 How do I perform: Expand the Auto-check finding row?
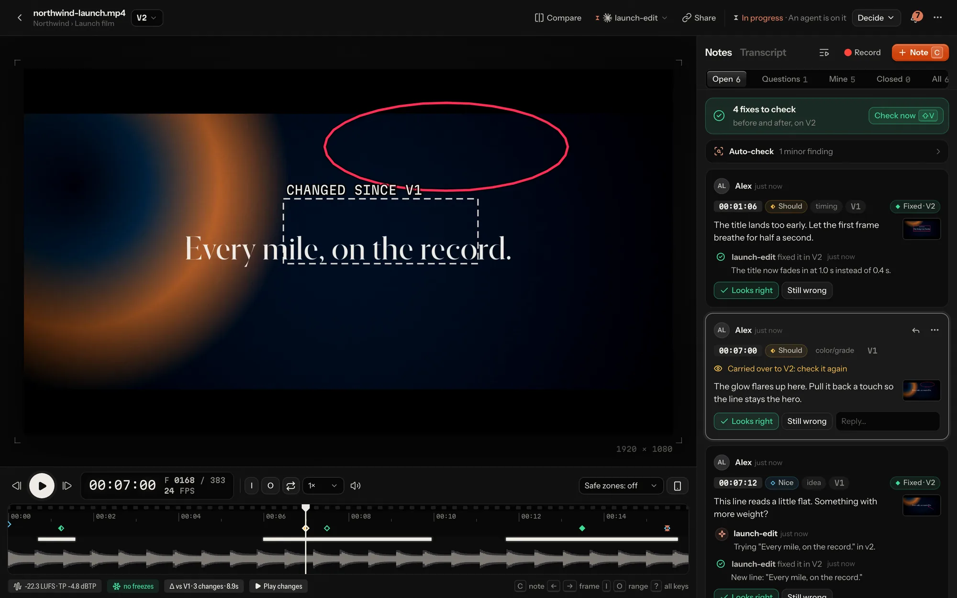(x=826, y=152)
